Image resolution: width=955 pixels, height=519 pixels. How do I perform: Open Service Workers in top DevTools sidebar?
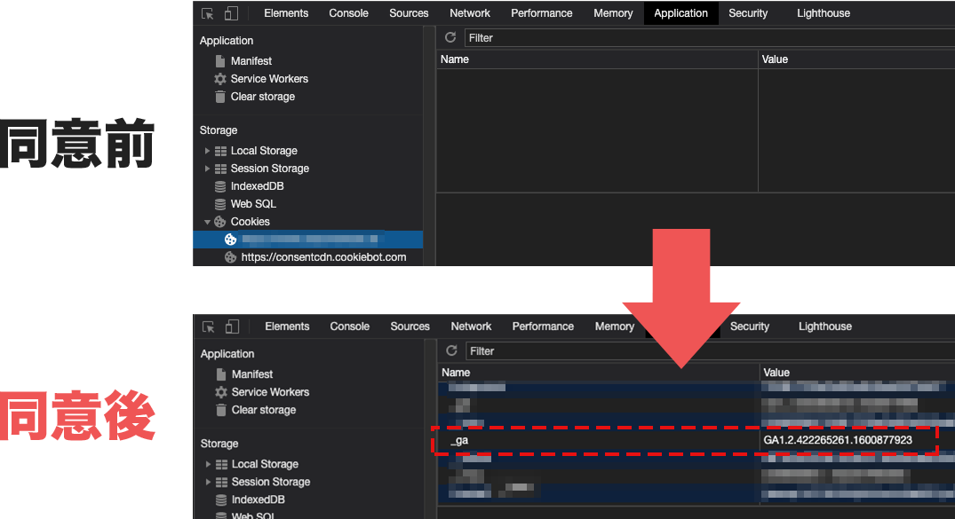(269, 78)
